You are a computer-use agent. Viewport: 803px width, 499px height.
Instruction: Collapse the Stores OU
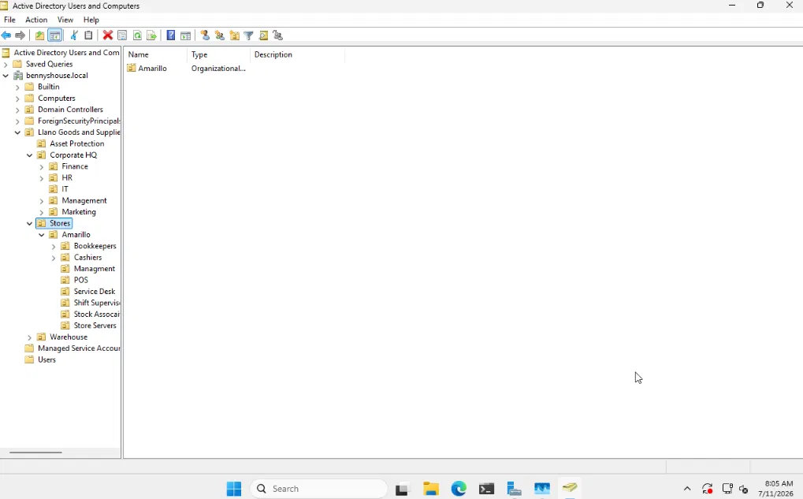[30, 223]
